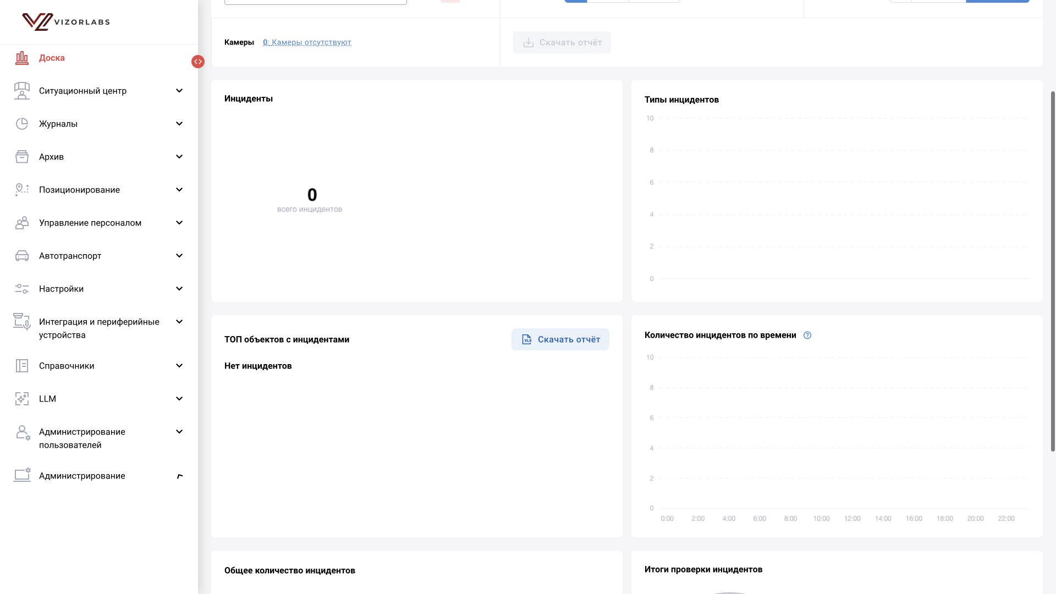Expand the Настройки chevron

pos(179,289)
